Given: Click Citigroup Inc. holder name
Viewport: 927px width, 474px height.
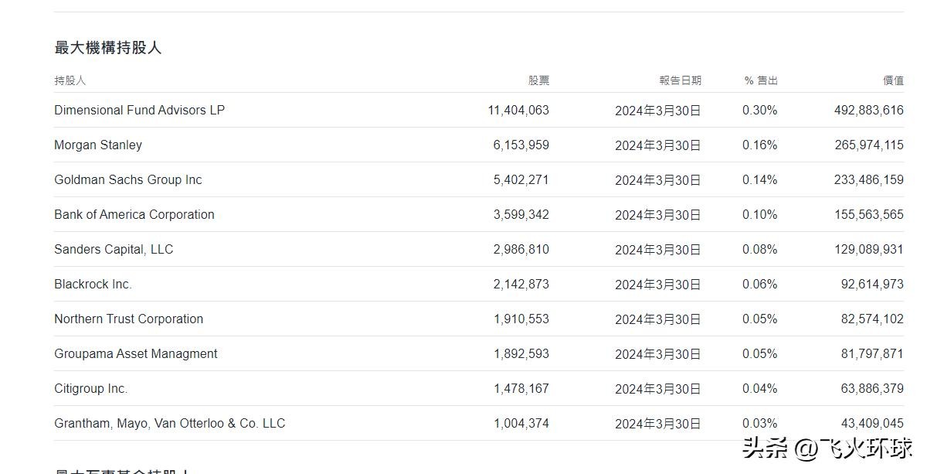Looking at the screenshot, I should [x=90, y=388].
